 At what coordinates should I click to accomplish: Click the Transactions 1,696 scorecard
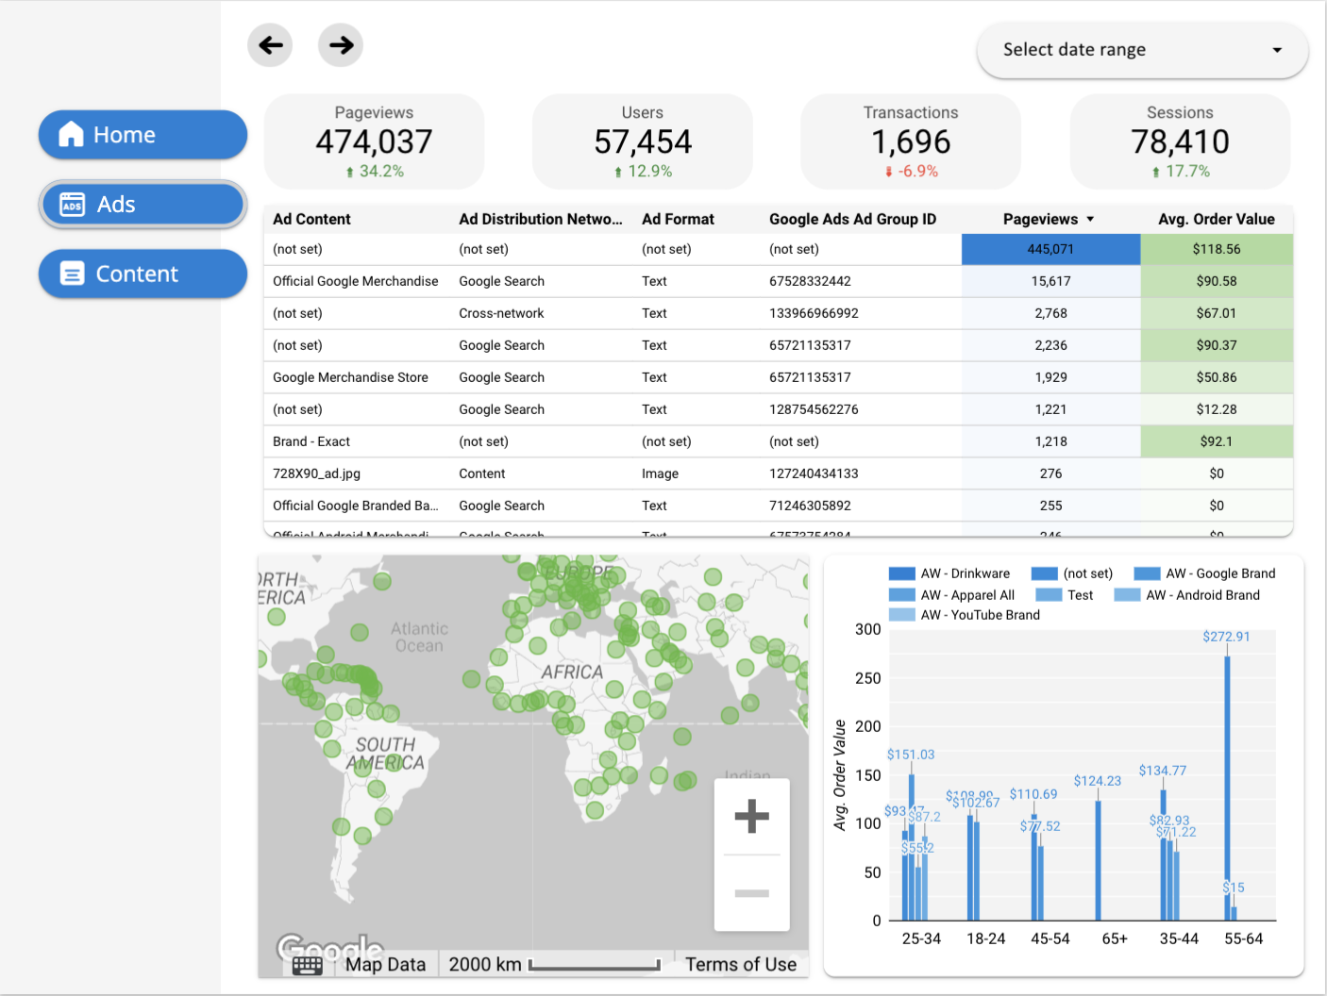point(911,141)
